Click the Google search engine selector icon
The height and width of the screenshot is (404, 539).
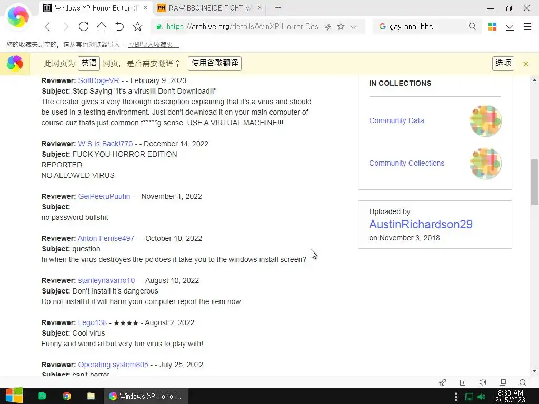(x=382, y=26)
